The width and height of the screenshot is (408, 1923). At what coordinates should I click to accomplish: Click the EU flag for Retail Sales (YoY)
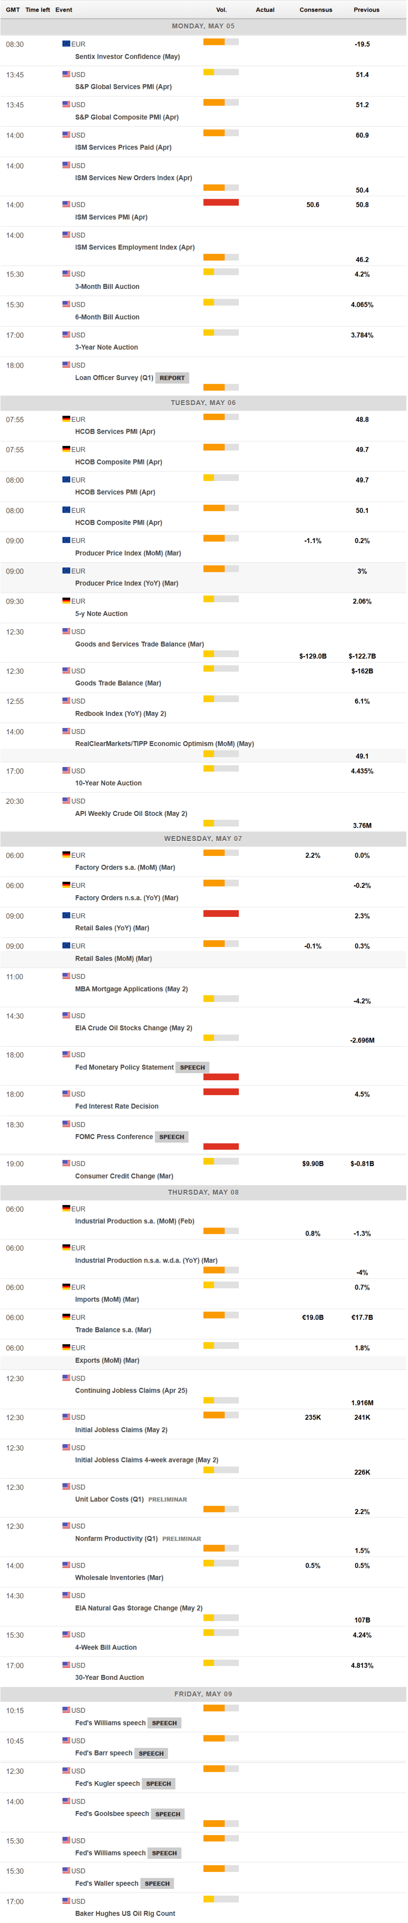pos(66,915)
